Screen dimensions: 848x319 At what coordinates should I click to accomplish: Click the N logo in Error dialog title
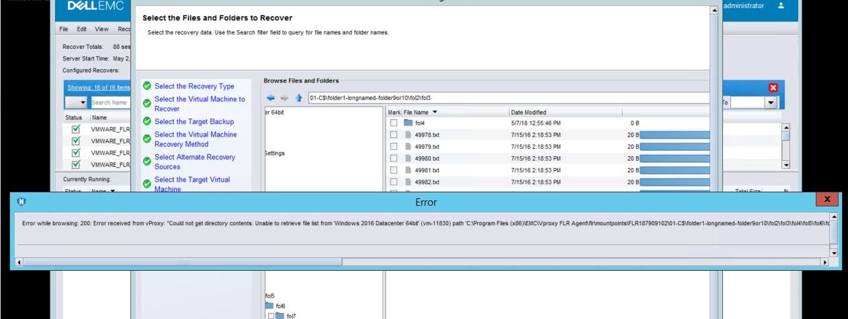[21, 201]
